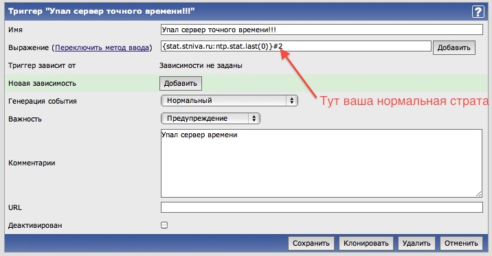Click the Отменить button
This screenshot has height=256, width=492.
[x=461, y=244]
